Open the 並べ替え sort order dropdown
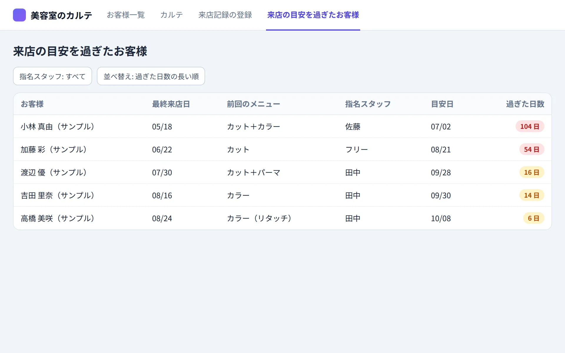The height and width of the screenshot is (353, 565). (151, 76)
